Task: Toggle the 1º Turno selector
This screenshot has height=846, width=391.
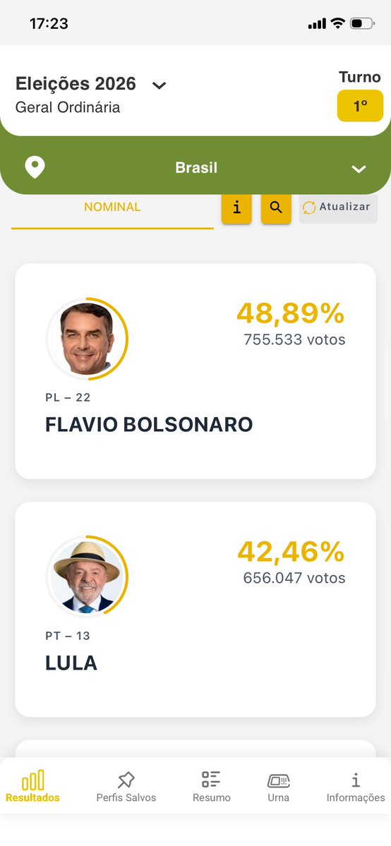Action: [x=360, y=106]
